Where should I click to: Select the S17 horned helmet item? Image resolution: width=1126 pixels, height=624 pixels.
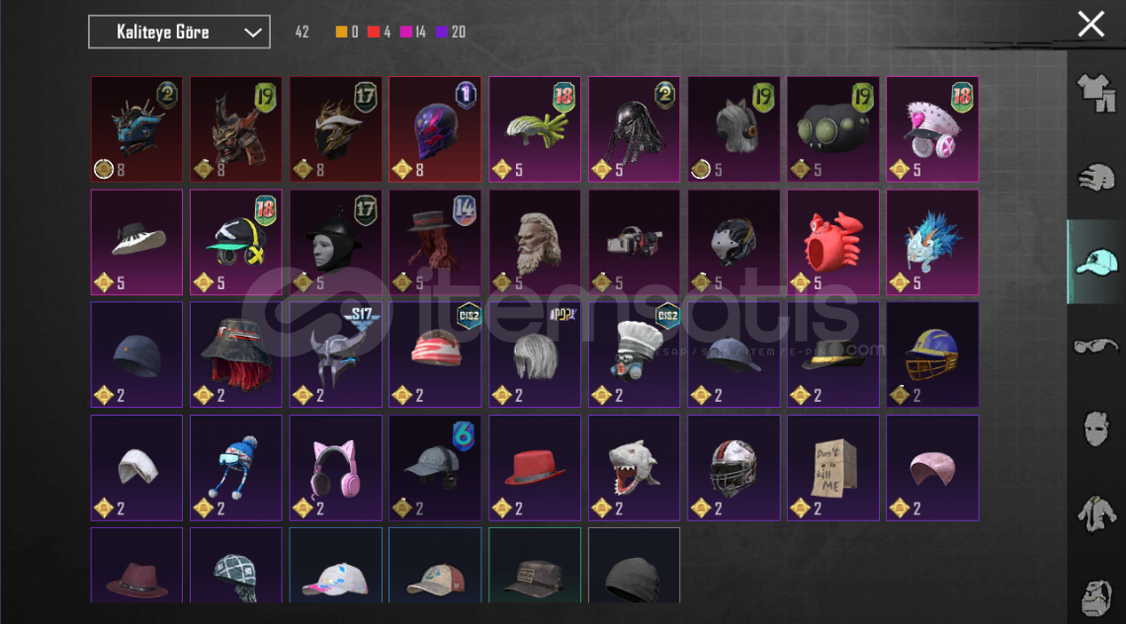[335, 354]
